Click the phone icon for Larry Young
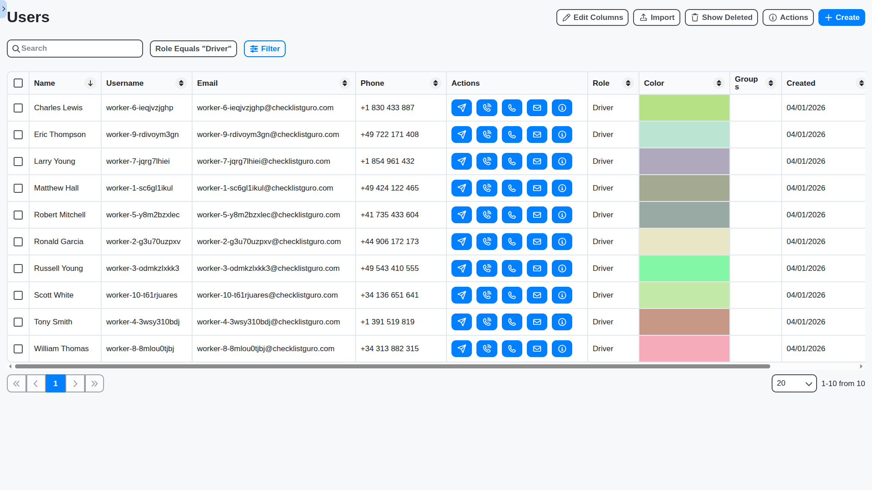 512,162
